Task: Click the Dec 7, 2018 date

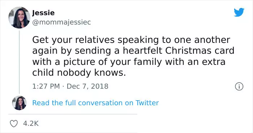Action: (87, 87)
